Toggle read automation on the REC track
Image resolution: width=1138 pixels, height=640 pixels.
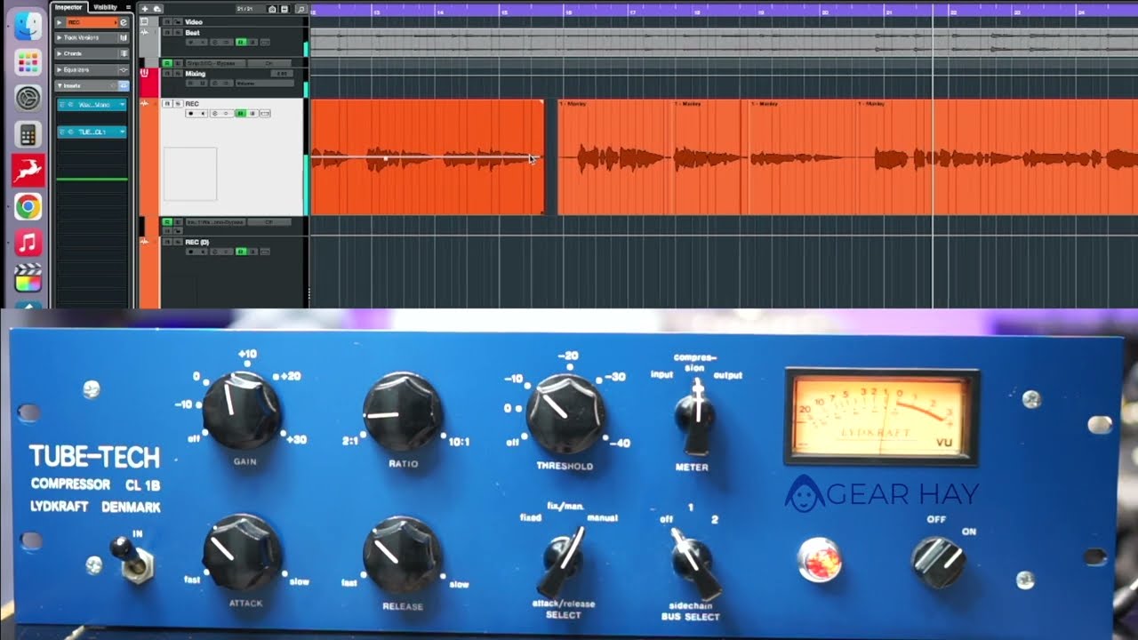[240, 114]
